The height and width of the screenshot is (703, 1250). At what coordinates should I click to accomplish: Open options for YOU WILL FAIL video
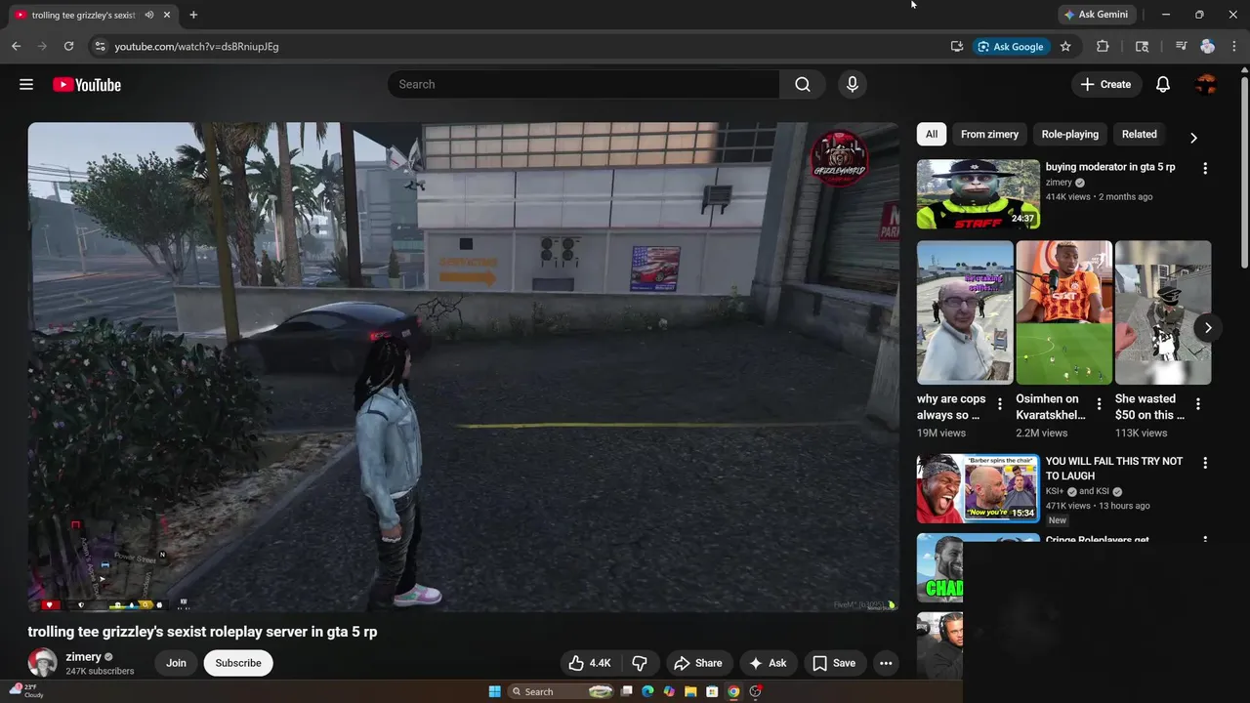[1205, 463]
